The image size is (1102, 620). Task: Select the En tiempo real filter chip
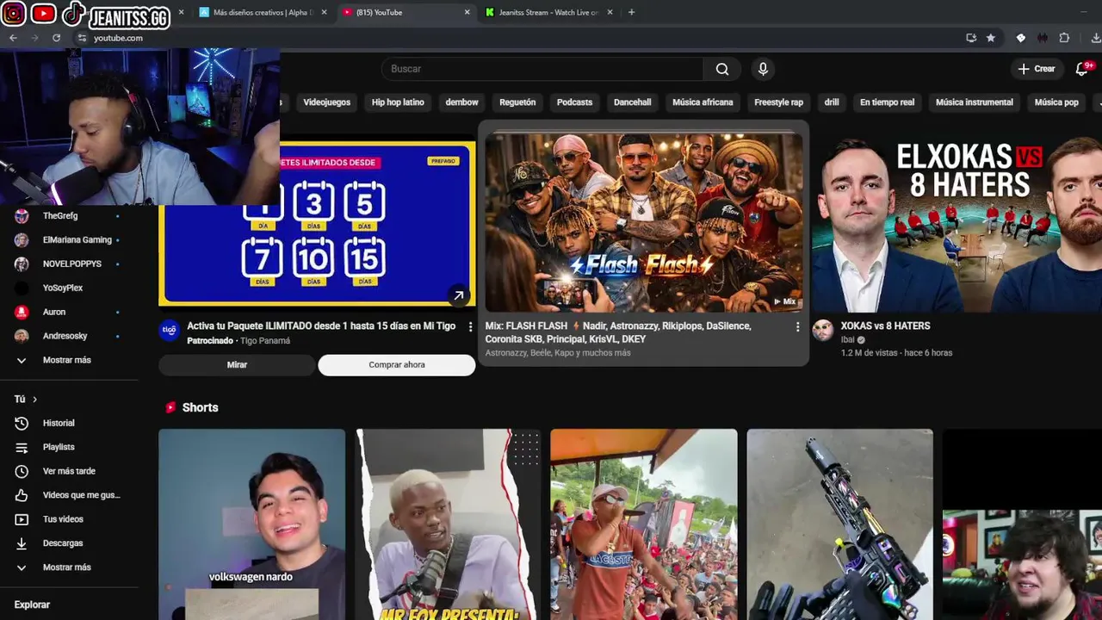click(x=887, y=102)
